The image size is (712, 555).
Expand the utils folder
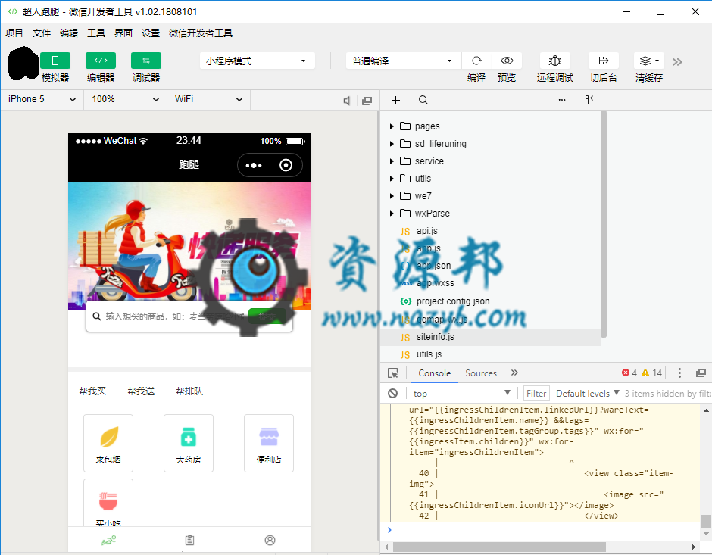[392, 179]
